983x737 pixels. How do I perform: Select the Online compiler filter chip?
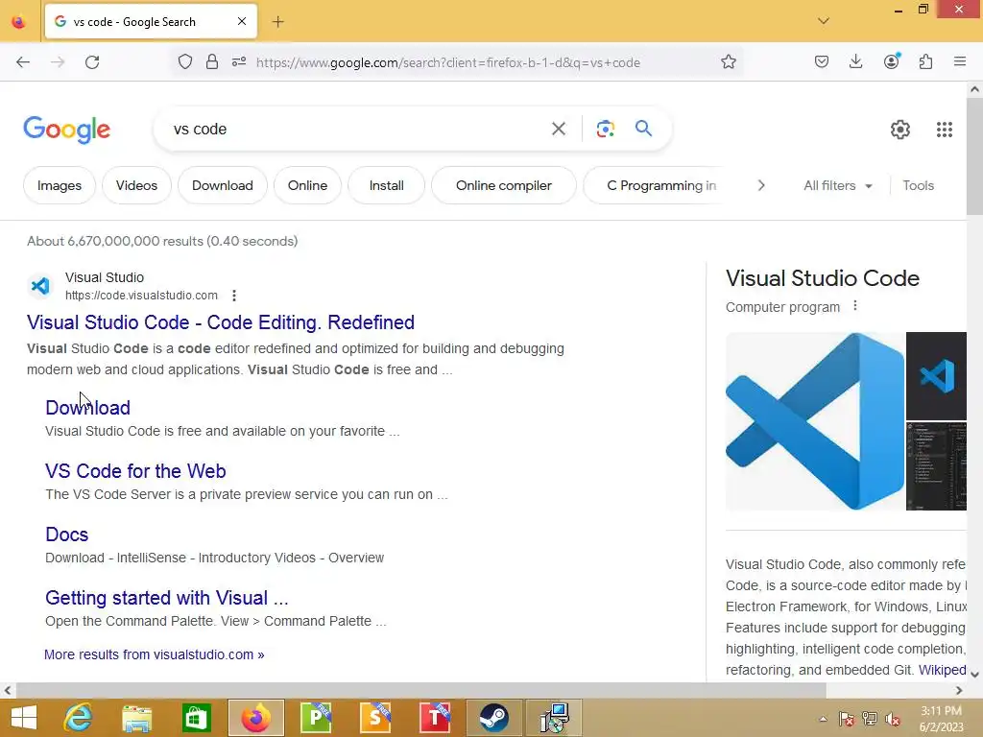click(x=504, y=185)
